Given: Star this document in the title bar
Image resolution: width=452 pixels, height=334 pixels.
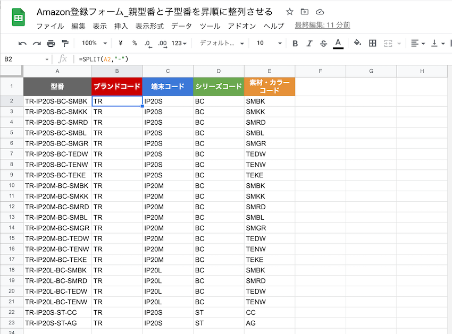Looking at the screenshot, I should [289, 12].
